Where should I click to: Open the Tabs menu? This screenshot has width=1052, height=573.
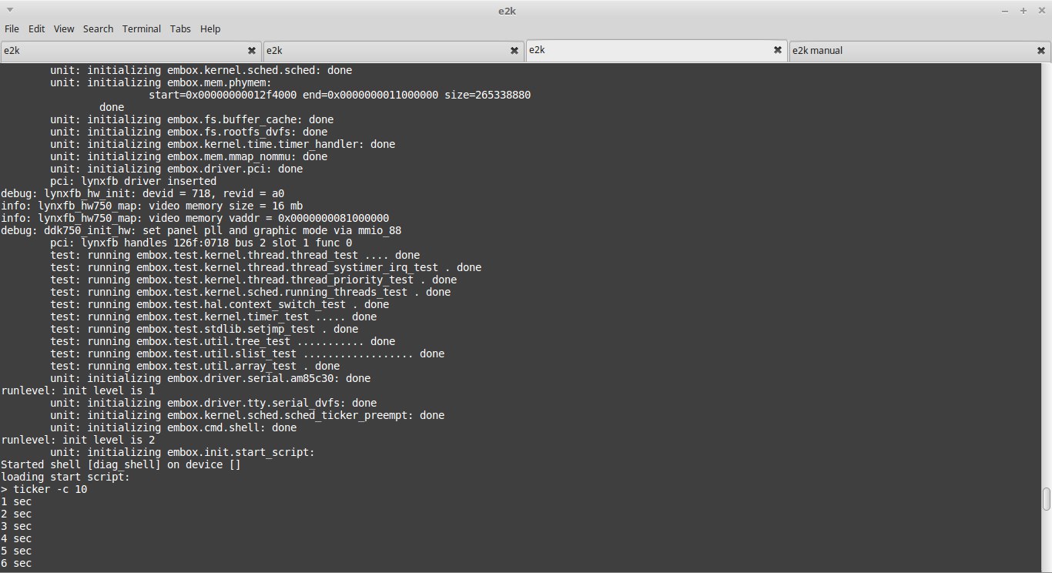pyautogui.click(x=180, y=28)
